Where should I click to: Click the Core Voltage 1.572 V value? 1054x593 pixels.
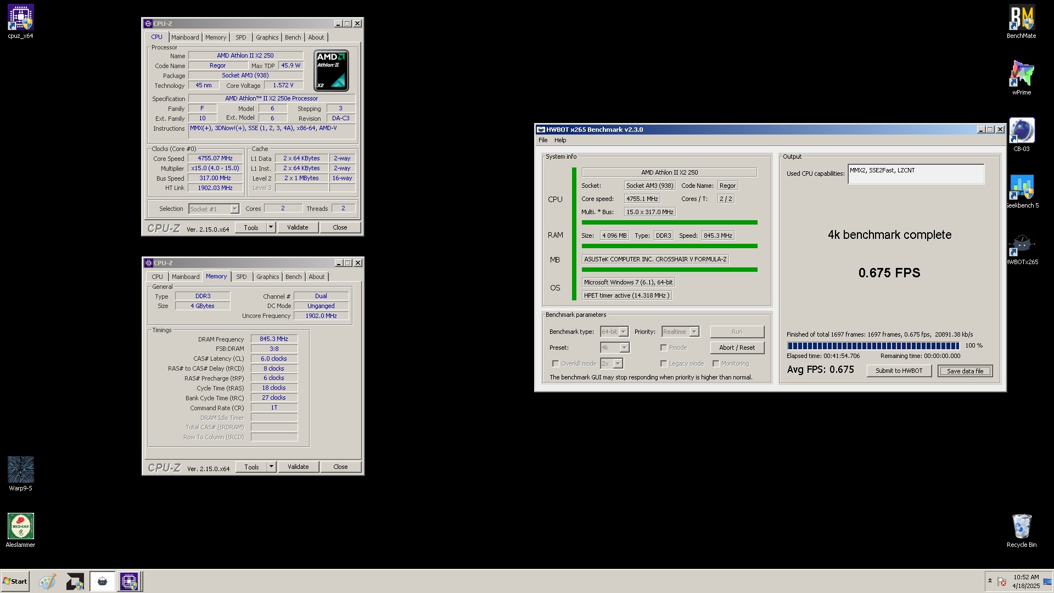[x=283, y=86]
